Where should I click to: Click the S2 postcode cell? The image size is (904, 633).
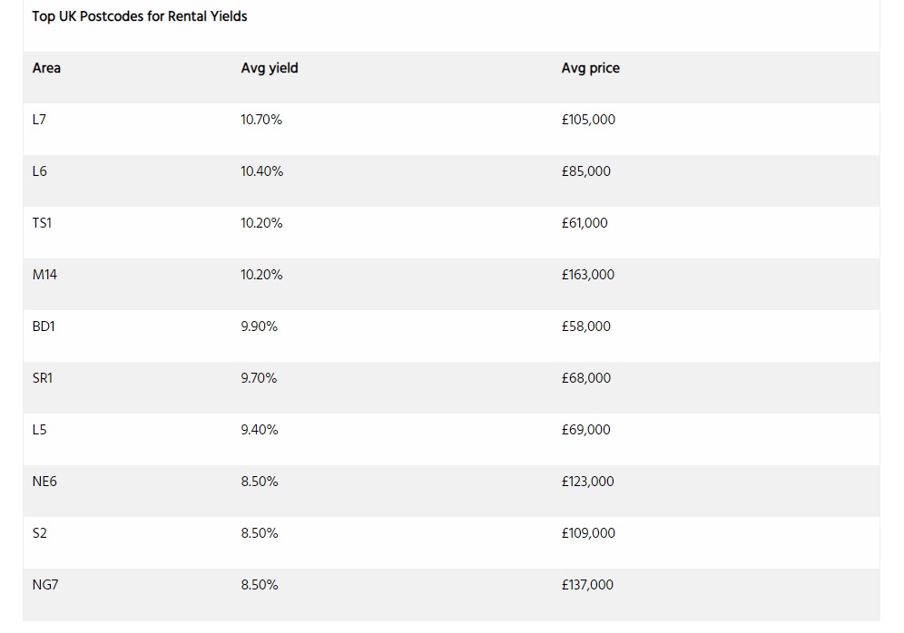[x=39, y=533]
